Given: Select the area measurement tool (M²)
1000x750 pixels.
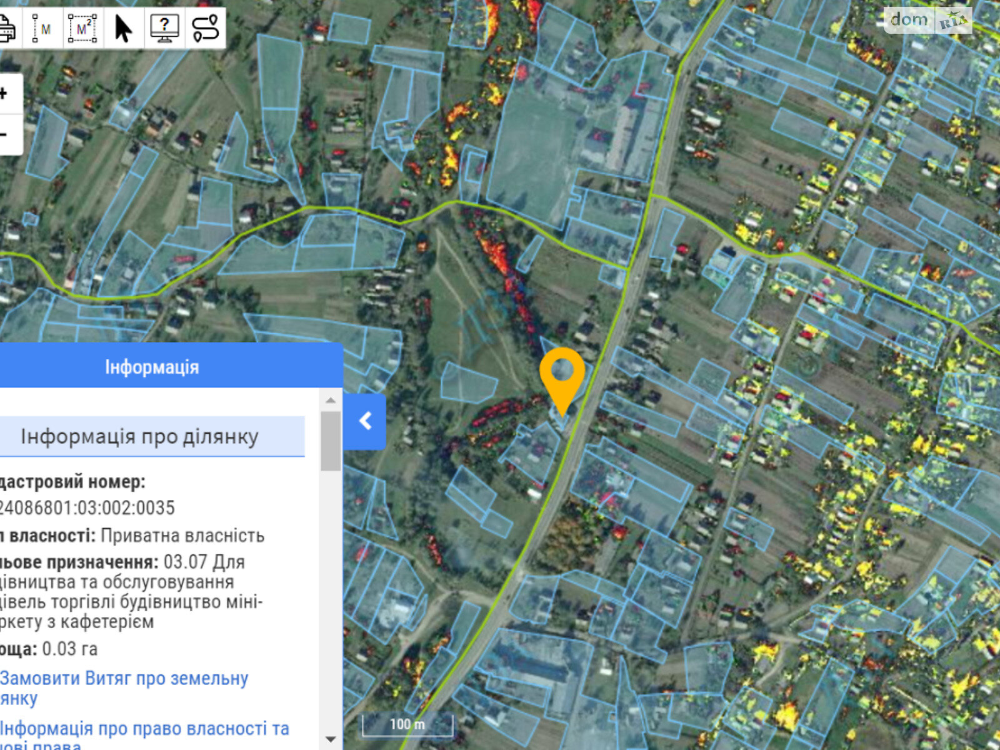Looking at the screenshot, I should point(82,28).
